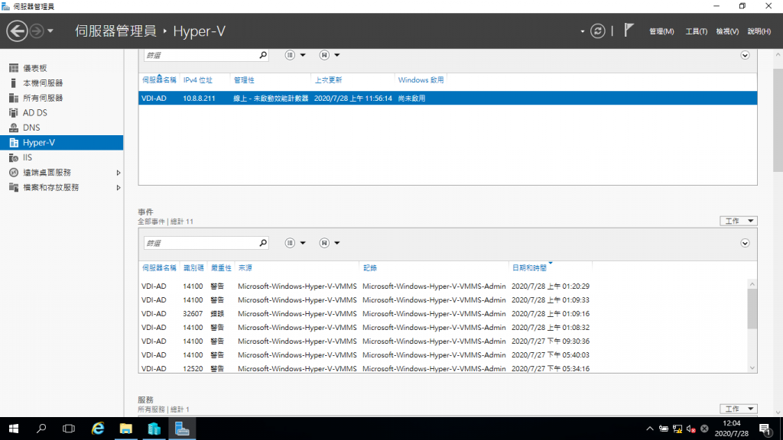Open the 服務 section 工作 dropdown
This screenshot has width=783, height=440.
[739, 409]
